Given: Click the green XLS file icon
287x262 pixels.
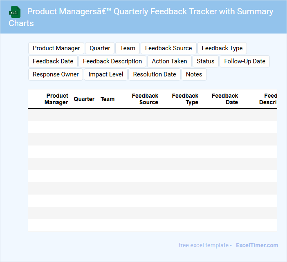Looking at the screenshot, I should click(15, 12).
